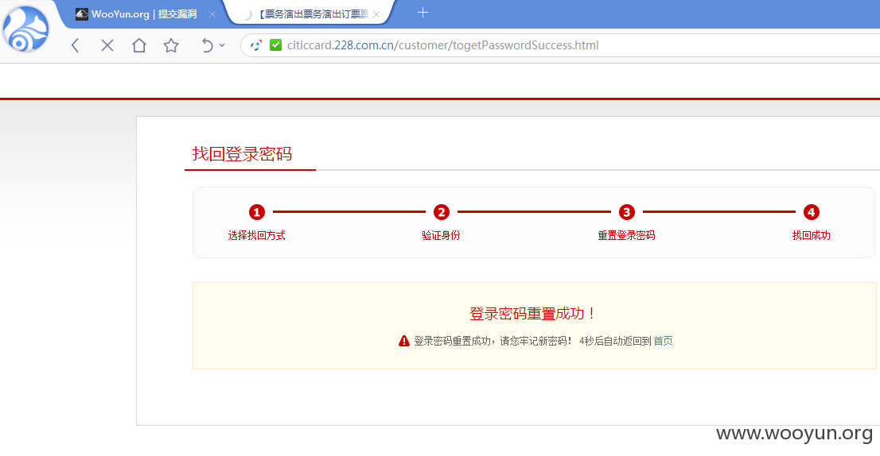The image size is (880, 456).
Task: Click the 找回登录密码 heading
Action: point(242,153)
